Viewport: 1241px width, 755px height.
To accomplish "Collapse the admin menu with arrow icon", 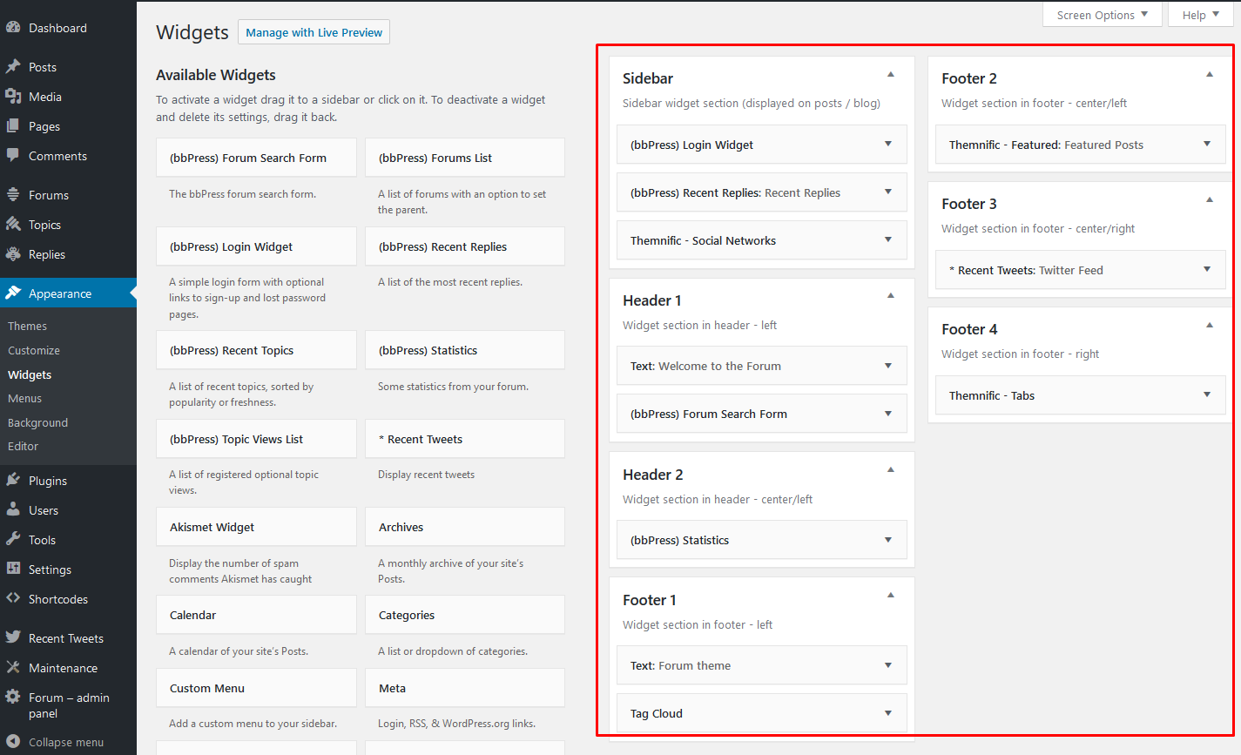I will click(13, 742).
